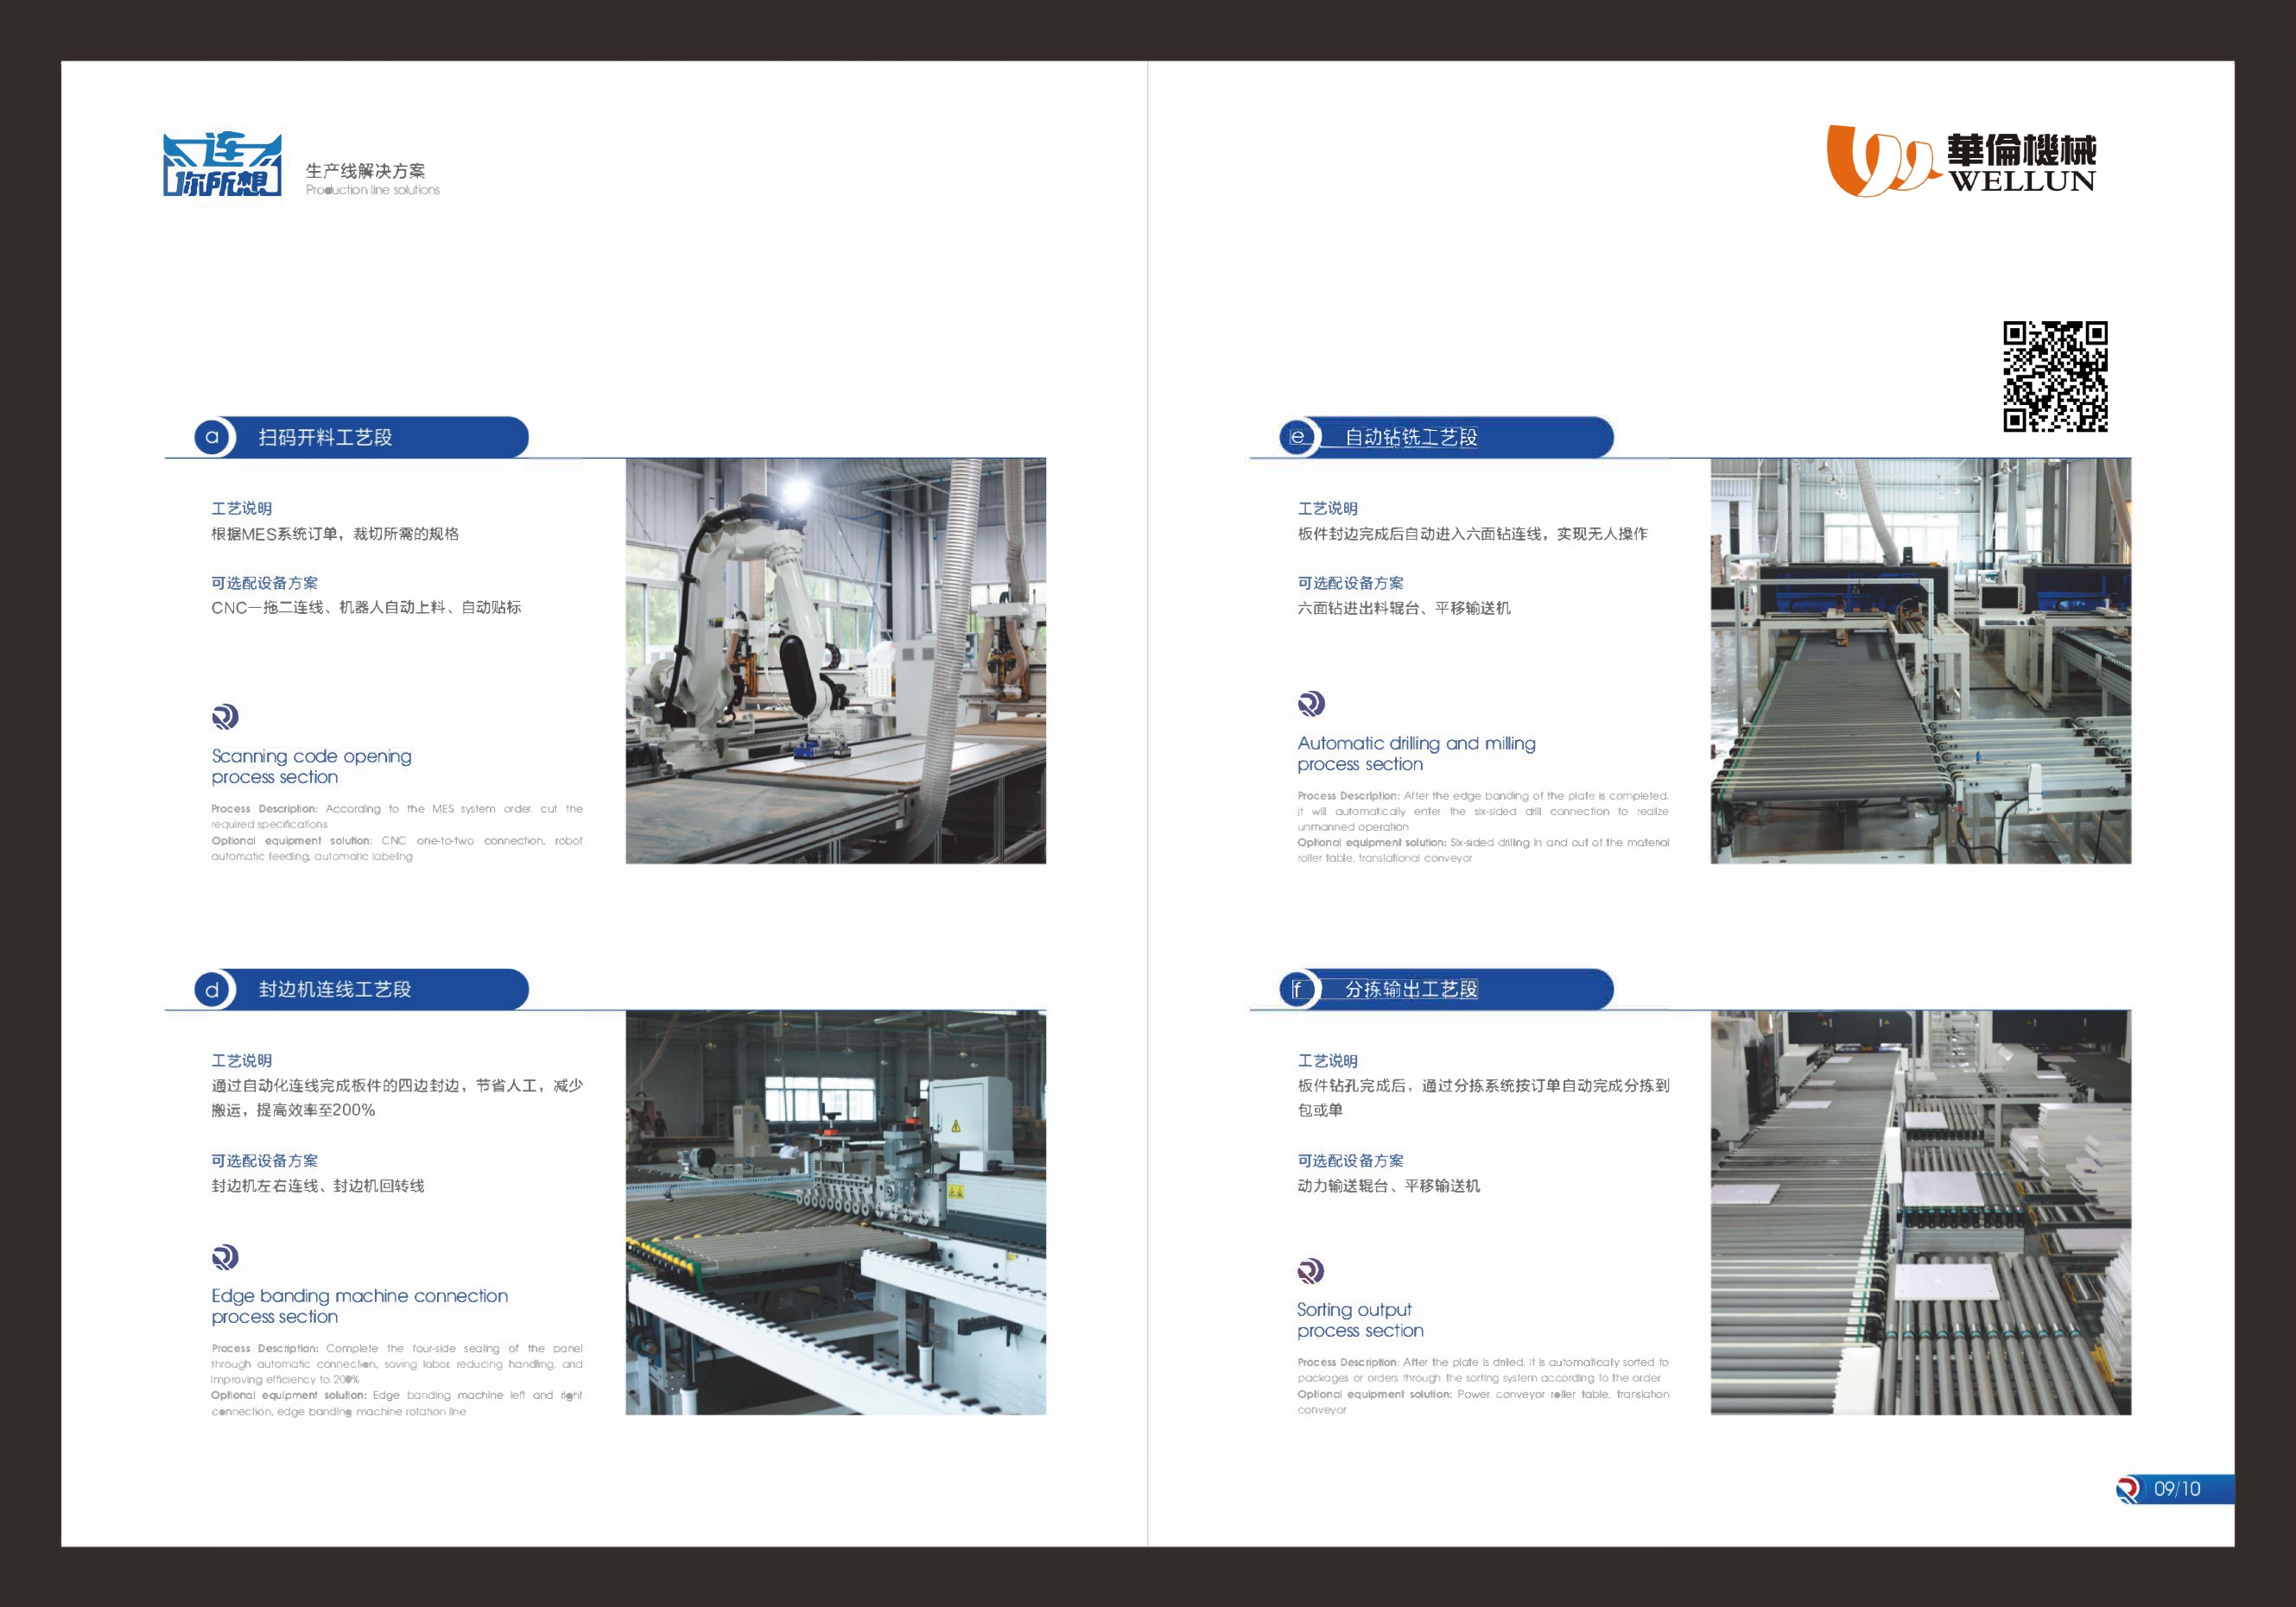This screenshot has height=1607, width=2296.
Task: Click swirl icon above 'Scanning code opening'
Action: coord(225,717)
